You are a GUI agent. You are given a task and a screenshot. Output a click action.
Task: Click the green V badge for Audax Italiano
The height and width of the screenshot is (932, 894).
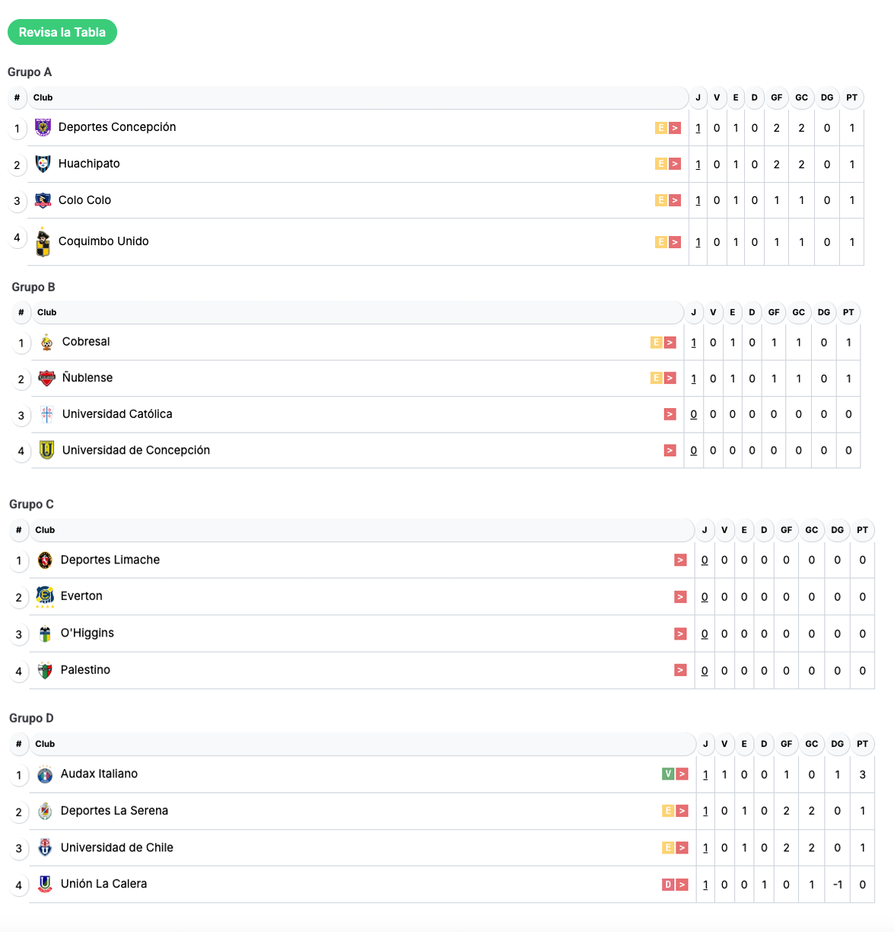[x=668, y=774]
